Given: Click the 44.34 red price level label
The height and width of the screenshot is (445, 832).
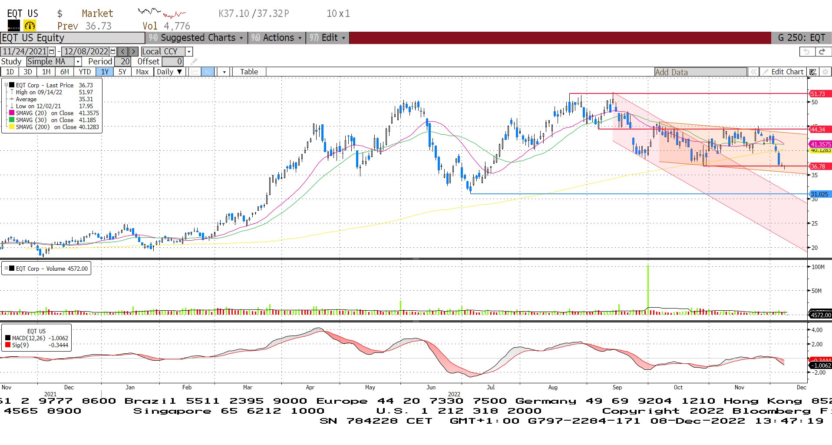Looking at the screenshot, I should click(820, 130).
